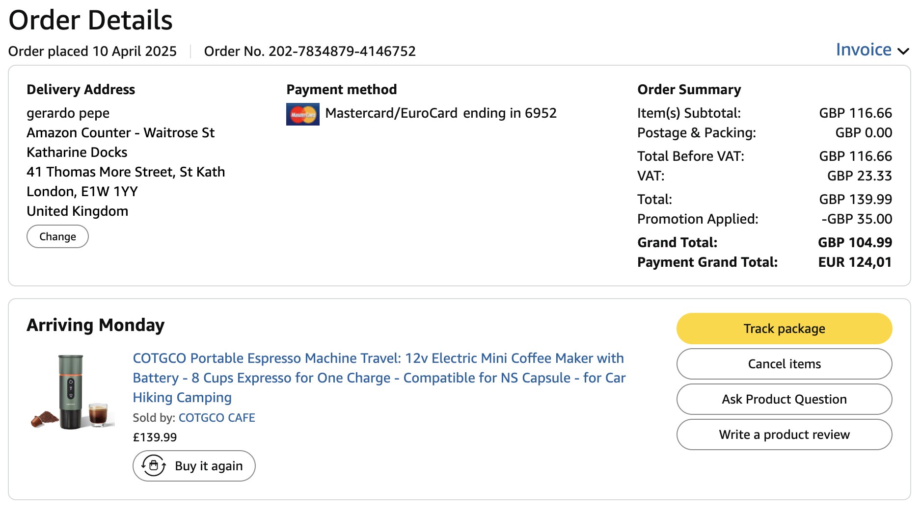The image size is (921, 510).
Task: Click the Change delivery address button
Action: (57, 236)
